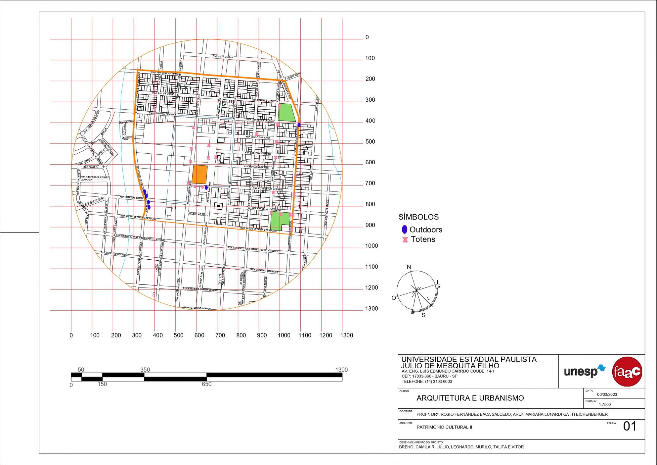The image size is (657, 465).
Task: Click the 1300 label on the scale bar
Action: click(341, 370)
